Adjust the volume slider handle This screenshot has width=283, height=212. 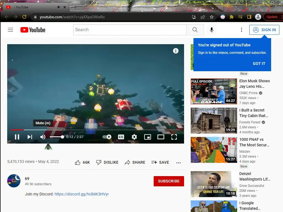click(62, 137)
